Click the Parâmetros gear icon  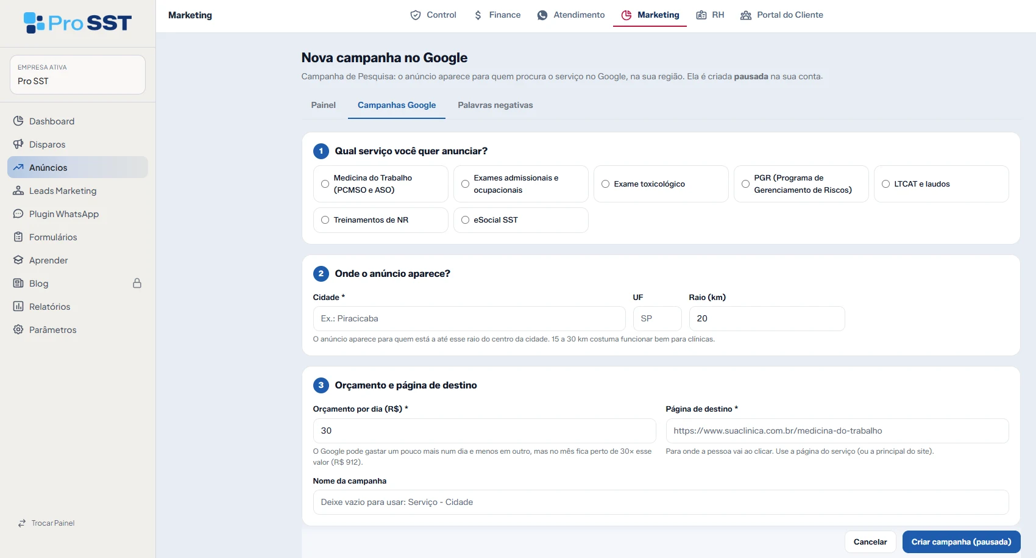pyautogui.click(x=18, y=329)
